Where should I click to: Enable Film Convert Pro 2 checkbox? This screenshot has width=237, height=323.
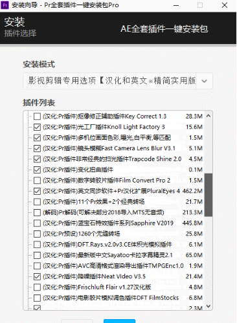click(37, 181)
